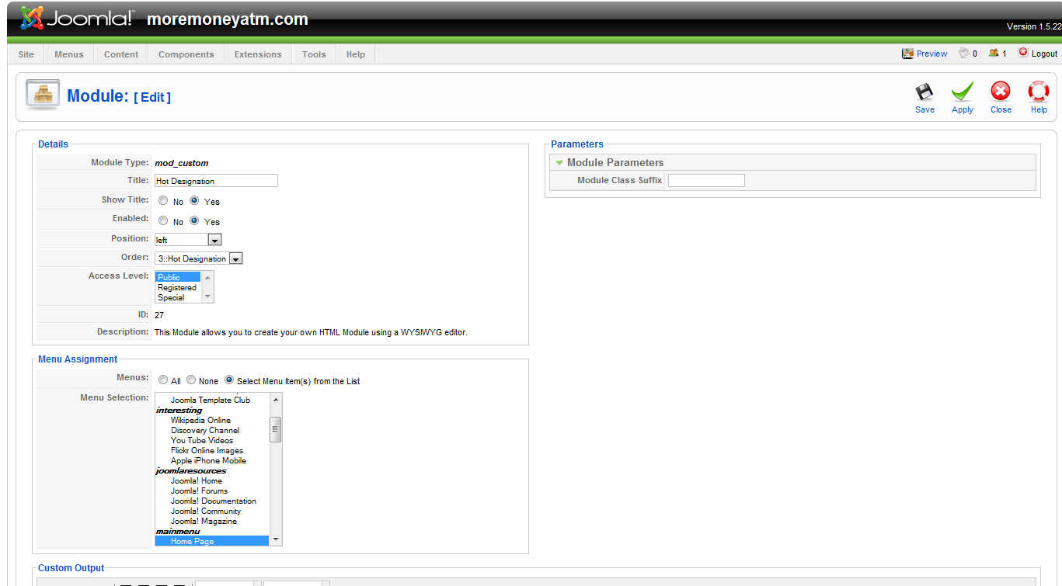The image size is (1062, 586).
Task: Set Show Title to No
Action: coord(163,201)
